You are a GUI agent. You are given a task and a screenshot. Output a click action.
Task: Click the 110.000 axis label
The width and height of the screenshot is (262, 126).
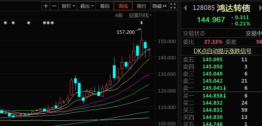click(167, 107)
